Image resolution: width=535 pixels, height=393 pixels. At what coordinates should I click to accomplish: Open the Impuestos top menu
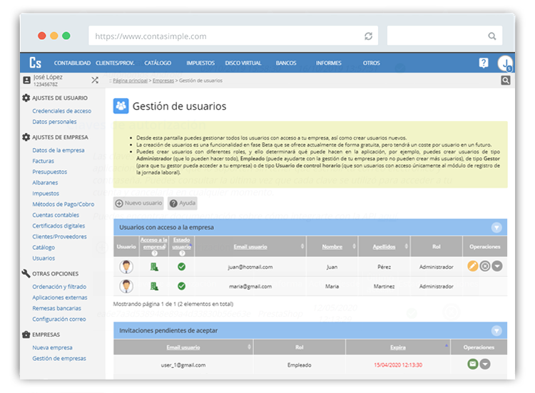coord(200,63)
